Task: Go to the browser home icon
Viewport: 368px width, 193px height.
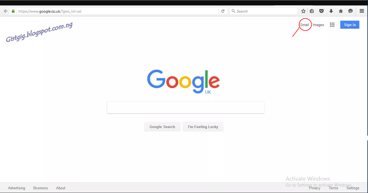Action: 341,11
